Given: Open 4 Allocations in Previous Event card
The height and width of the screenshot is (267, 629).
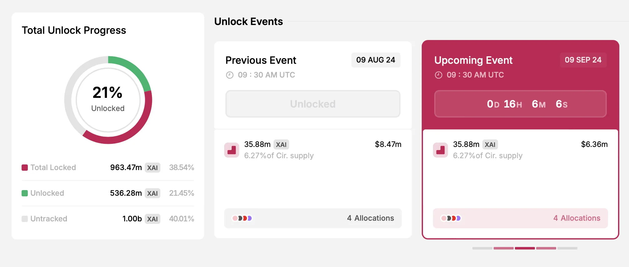Looking at the screenshot, I should [x=313, y=218].
